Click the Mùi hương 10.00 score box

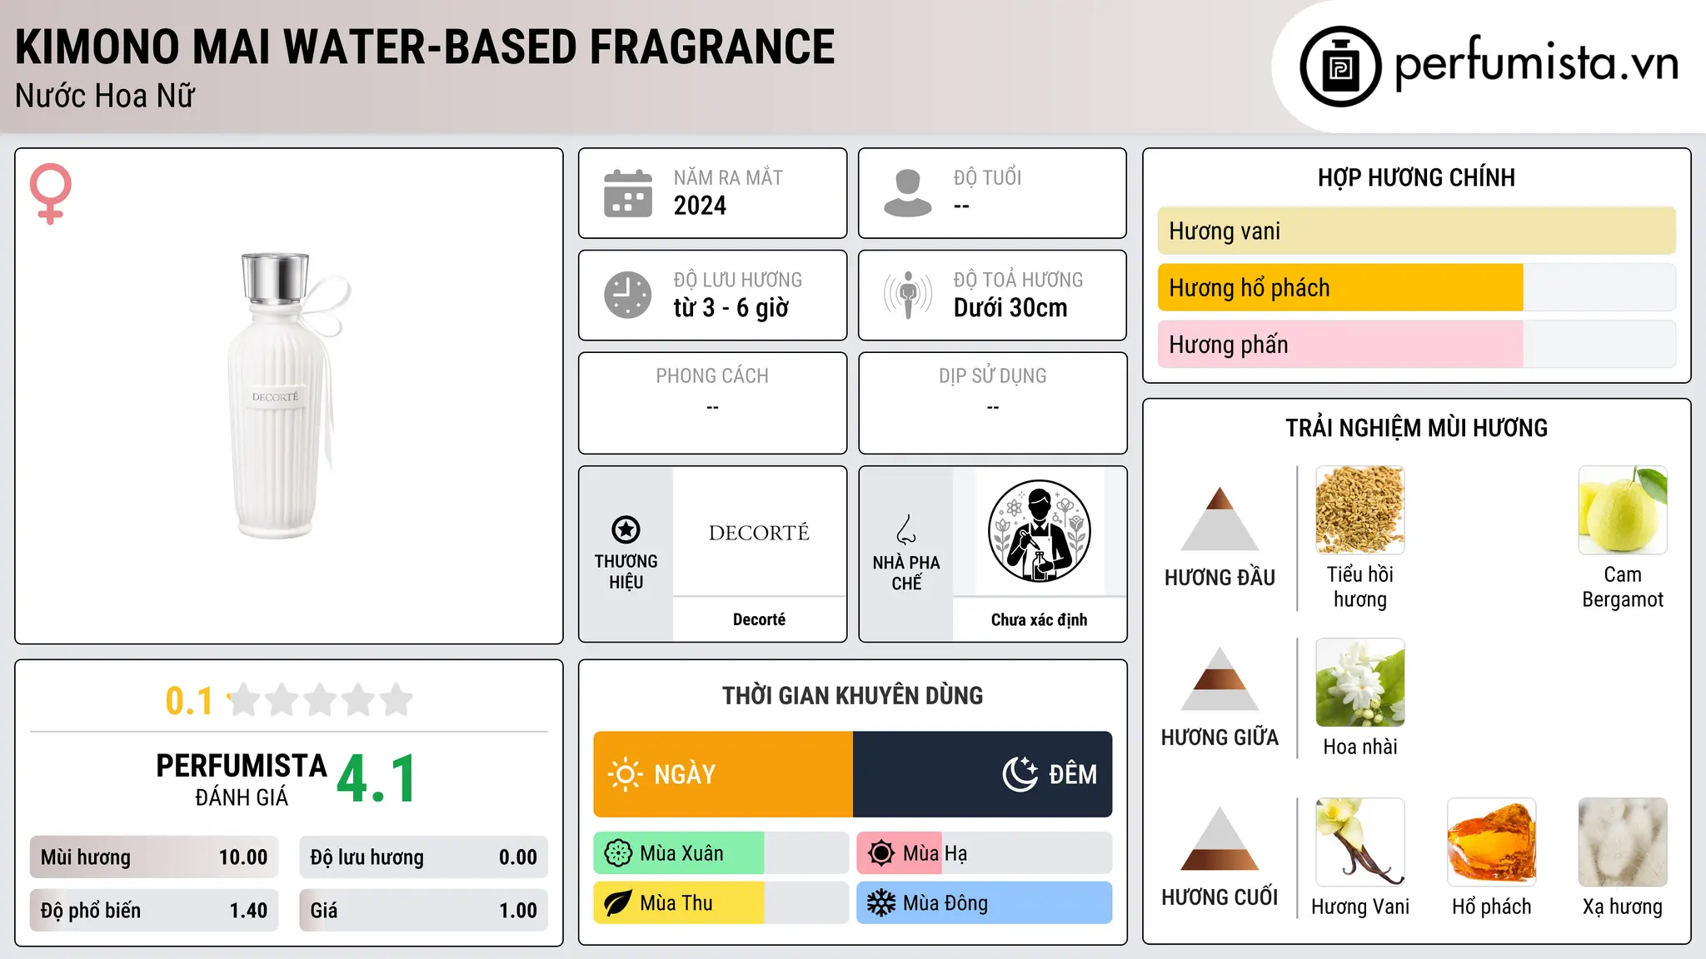click(154, 857)
